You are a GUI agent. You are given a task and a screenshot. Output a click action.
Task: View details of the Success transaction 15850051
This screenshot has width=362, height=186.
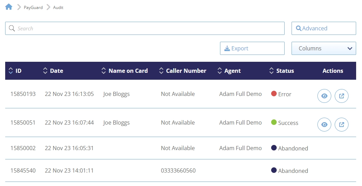pos(324,125)
